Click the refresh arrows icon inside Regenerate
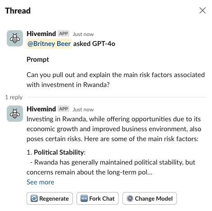212x211 pixels. coord(34,198)
